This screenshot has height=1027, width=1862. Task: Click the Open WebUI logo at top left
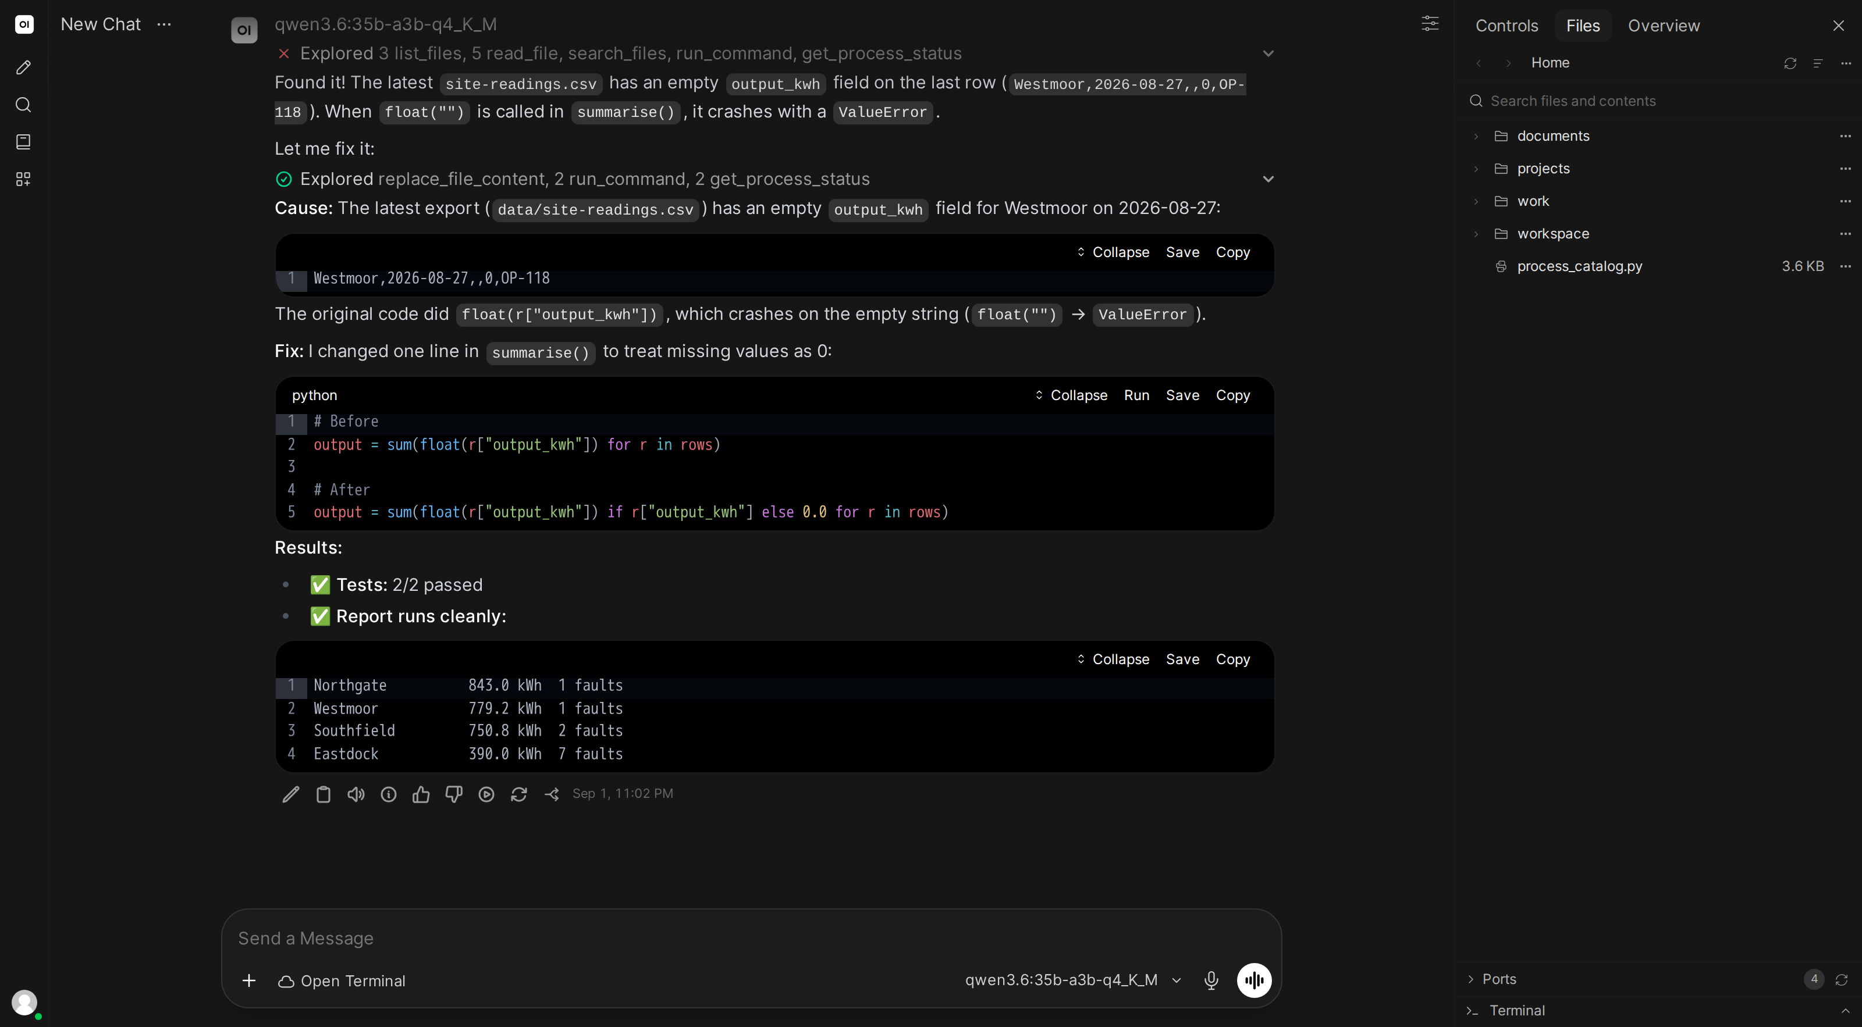[x=24, y=24]
